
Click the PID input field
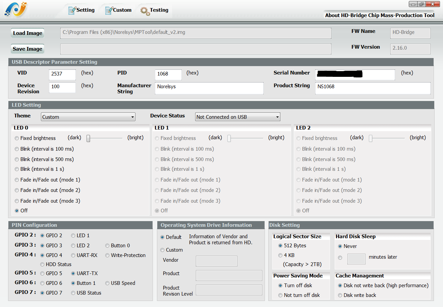point(168,74)
